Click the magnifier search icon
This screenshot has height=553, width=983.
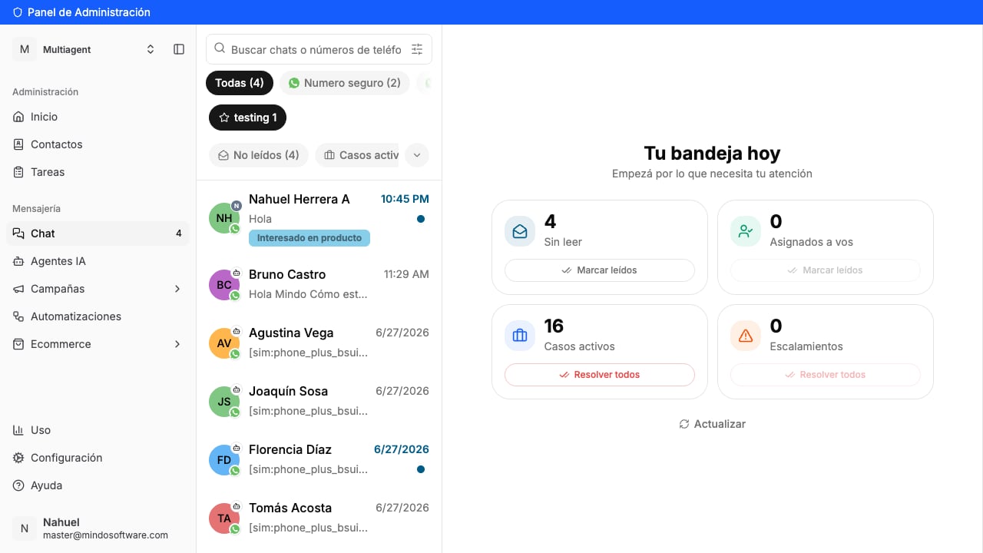point(220,48)
